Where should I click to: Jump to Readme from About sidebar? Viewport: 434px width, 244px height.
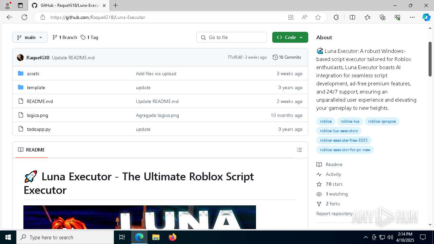click(329, 164)
